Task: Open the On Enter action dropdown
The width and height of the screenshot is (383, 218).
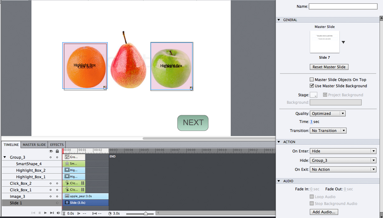Action: tap(343, 151)
